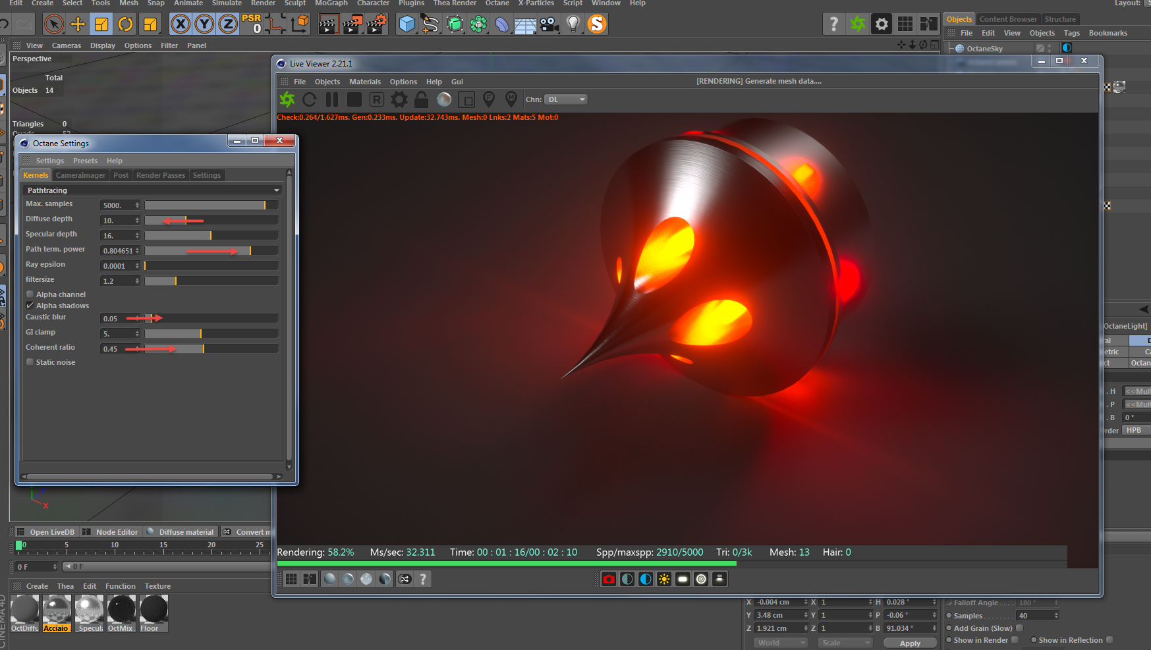
Task: Toggle clay mode sphere in Live Viewer
Action: [444, 99]
